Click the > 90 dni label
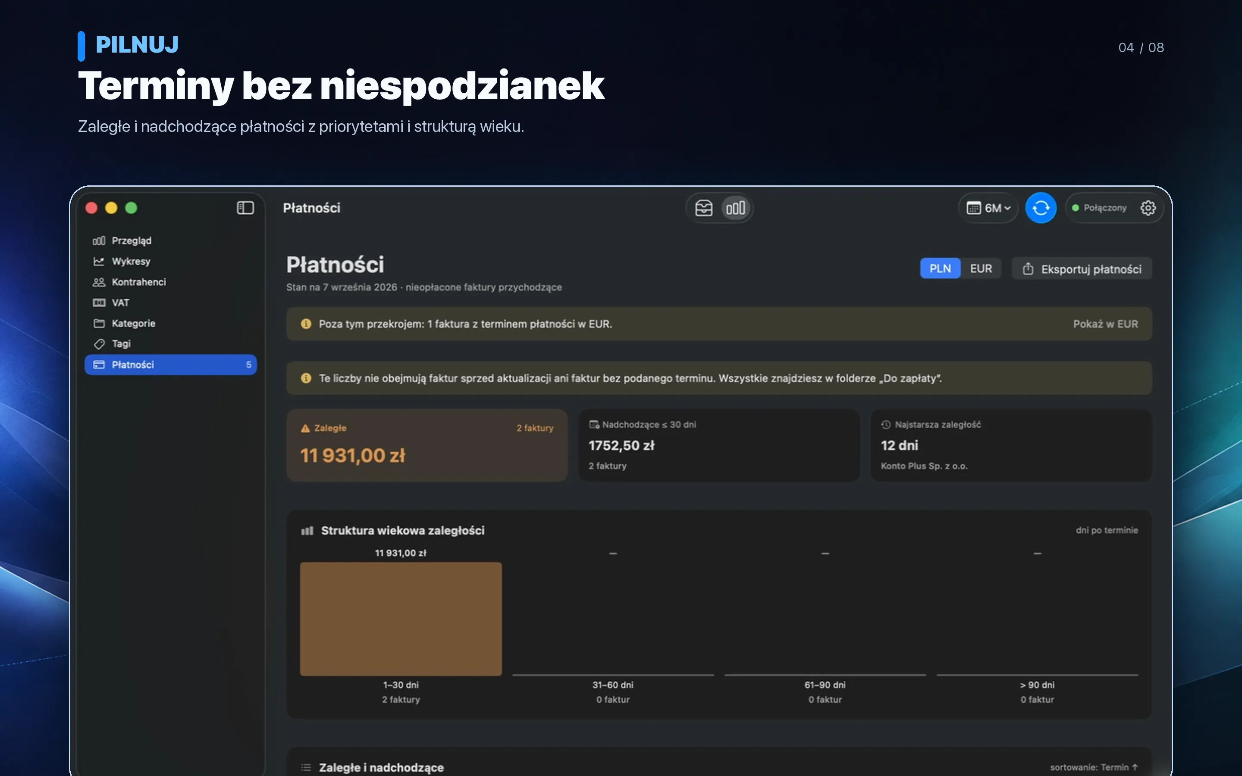Viewport: 1242px width, 776px height. pos(1037,685)
